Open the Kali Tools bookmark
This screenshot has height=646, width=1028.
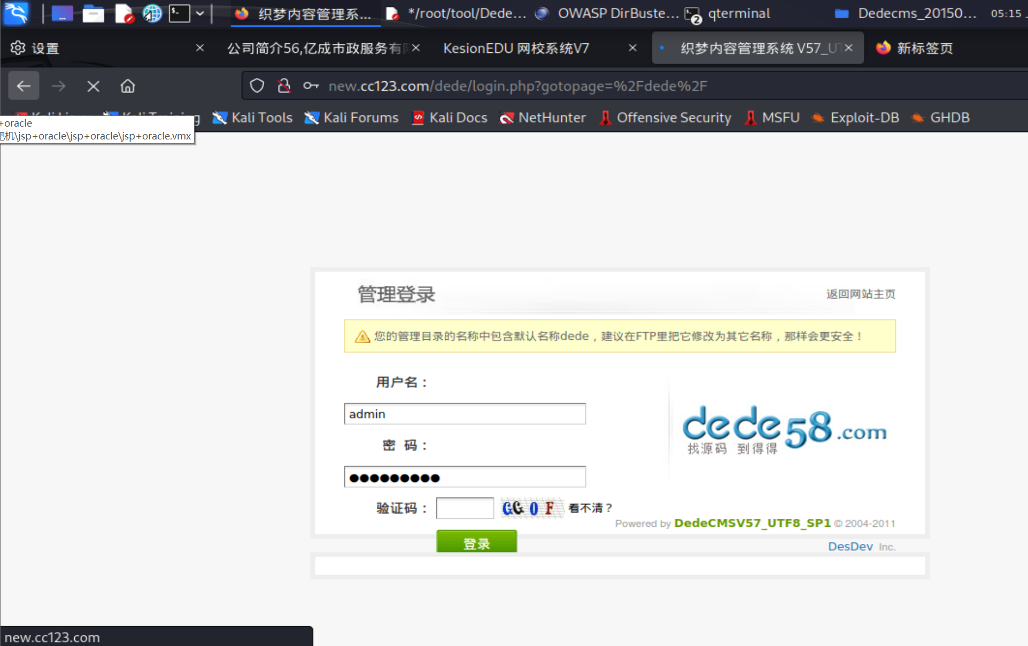[x=252, y=118]
